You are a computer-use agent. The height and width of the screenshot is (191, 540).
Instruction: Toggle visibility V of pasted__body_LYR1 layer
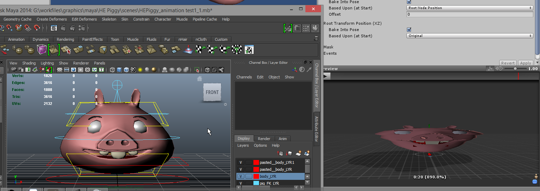[x=241, y=162]
